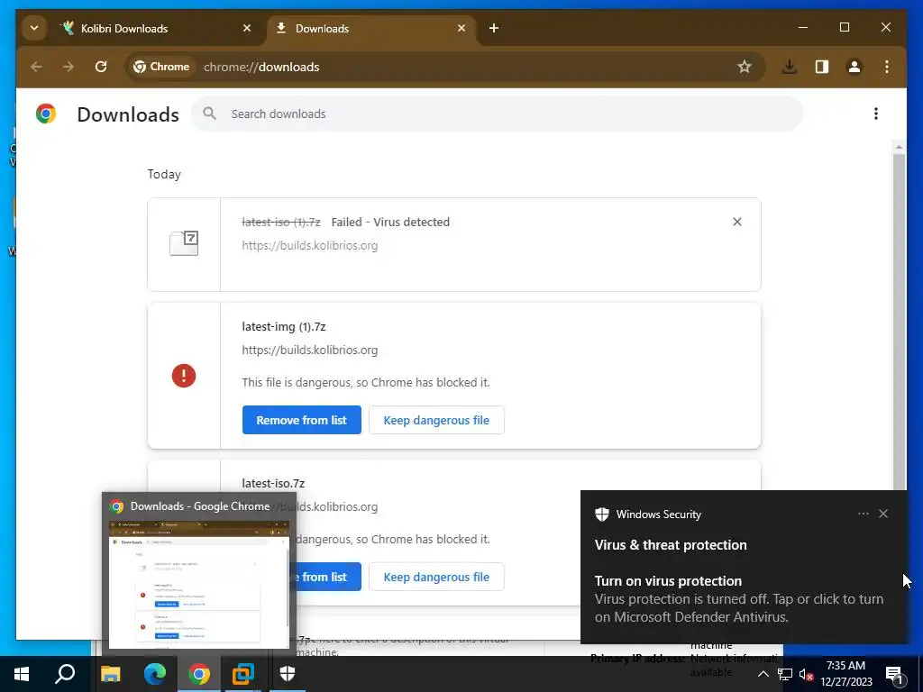The width and height of the screenshot is (923, 692).
Task: Click the latest-iso (1).7z file icon
Action: 184,243
